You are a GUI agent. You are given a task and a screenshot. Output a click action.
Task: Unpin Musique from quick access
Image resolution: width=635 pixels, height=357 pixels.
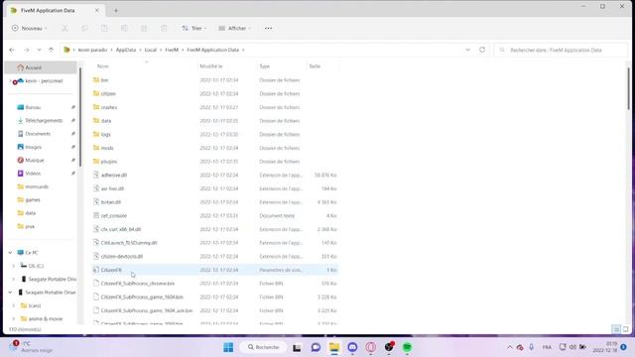pos(73,161)
